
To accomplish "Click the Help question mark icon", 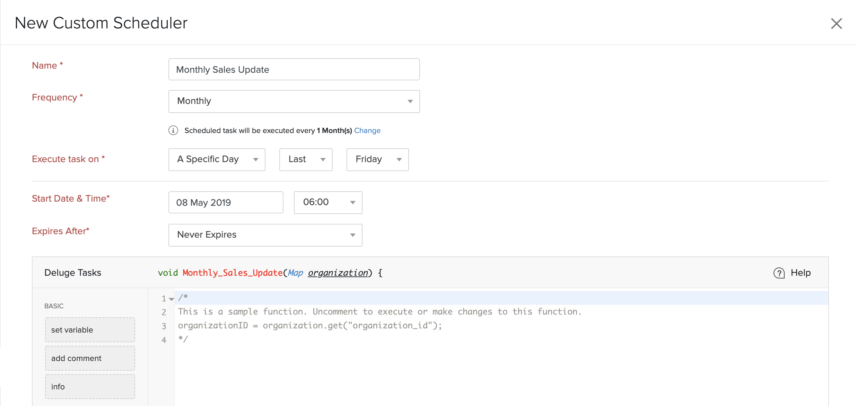I will [779, 273].
